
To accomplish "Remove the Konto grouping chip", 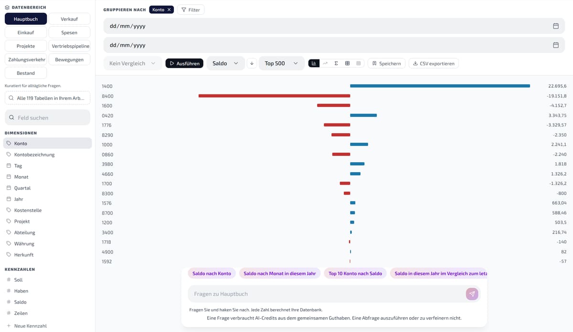I will click(x=169, y=10).
